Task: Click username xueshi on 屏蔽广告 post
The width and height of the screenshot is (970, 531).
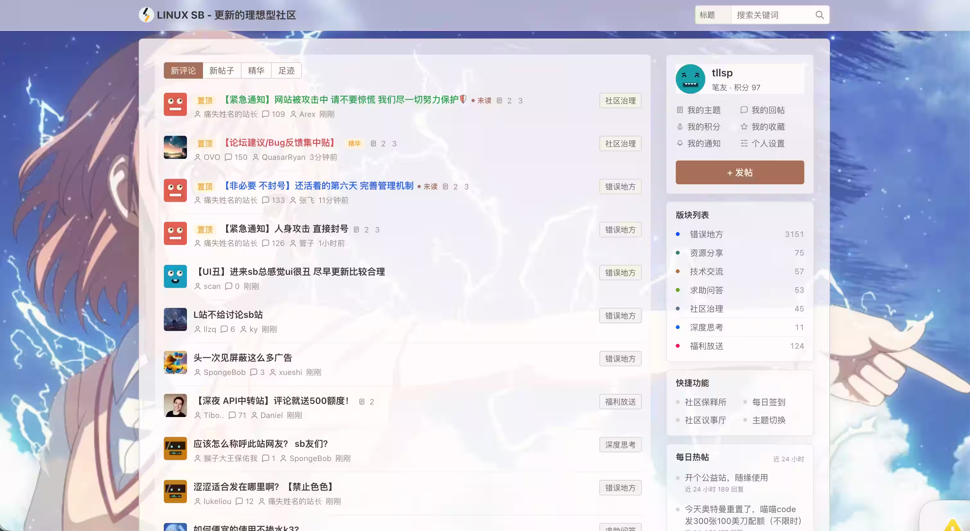Action: [x=290, y=372]
